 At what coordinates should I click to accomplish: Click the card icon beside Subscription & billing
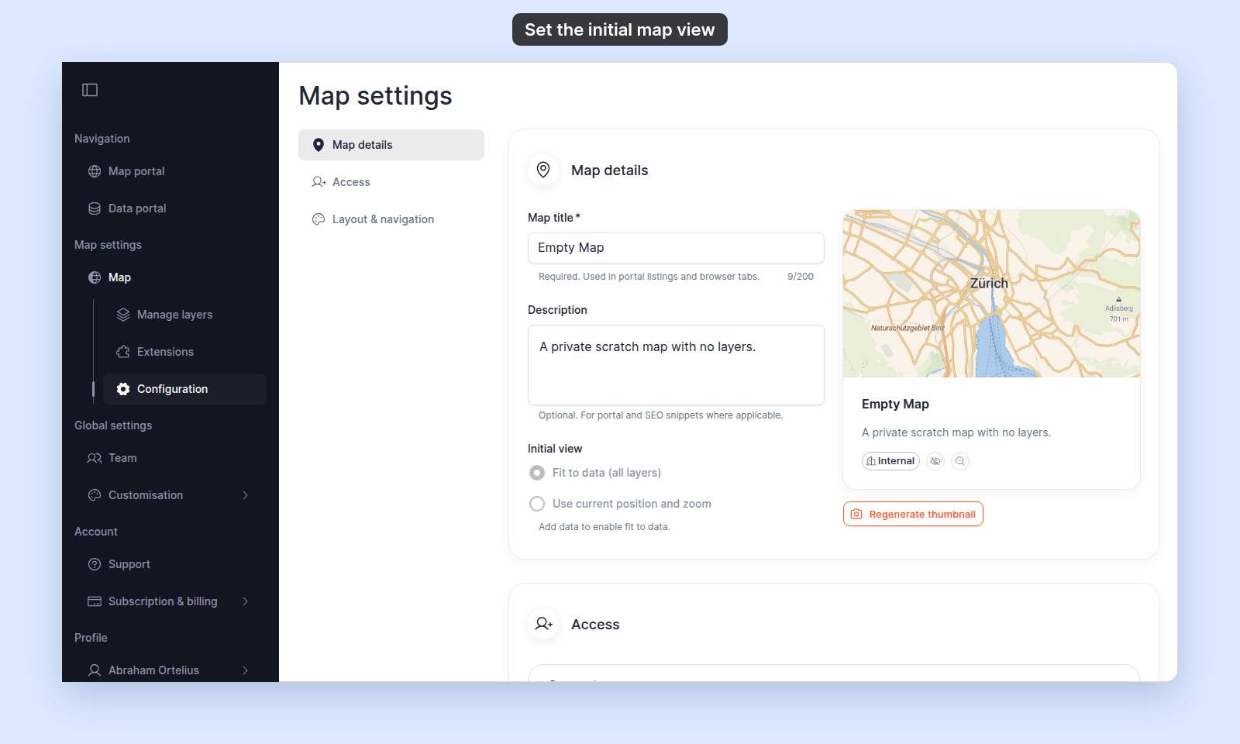click(x=95, y=601)
